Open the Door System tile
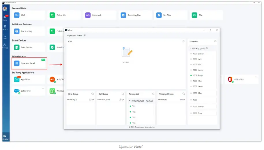 coord(28,48)
